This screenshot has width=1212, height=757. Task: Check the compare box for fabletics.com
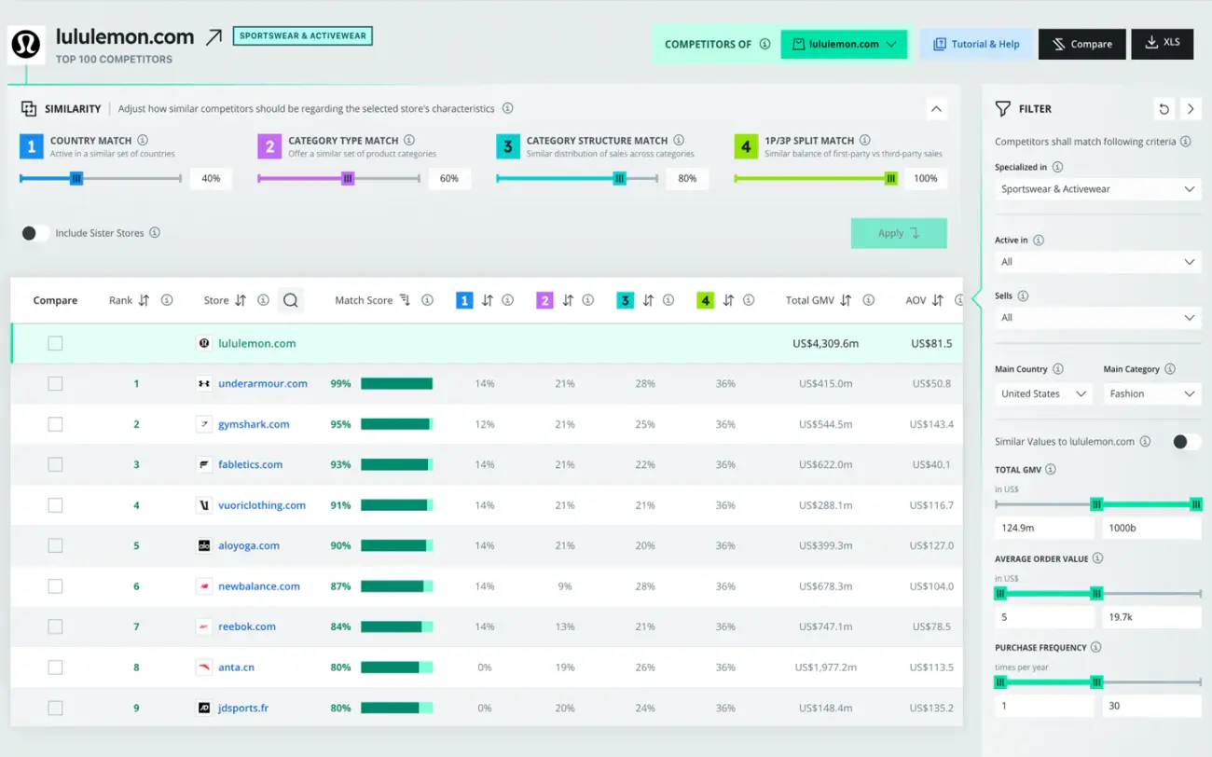point(55,464)
